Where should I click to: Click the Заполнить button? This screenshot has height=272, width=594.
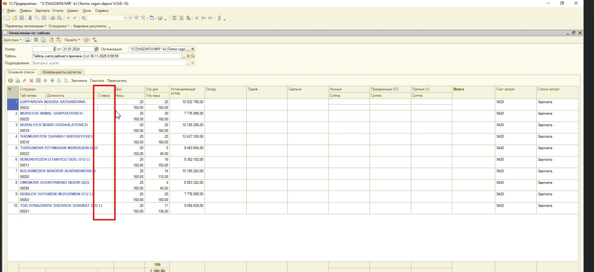point(79,81)
